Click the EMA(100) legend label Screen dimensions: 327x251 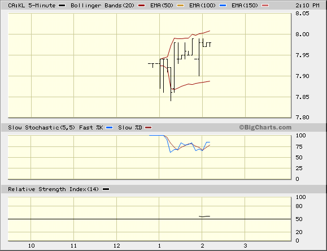(202, 6)
